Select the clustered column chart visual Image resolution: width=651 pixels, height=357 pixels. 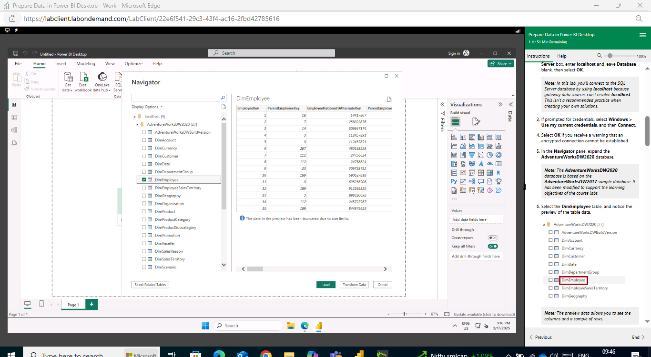[480, 137]
